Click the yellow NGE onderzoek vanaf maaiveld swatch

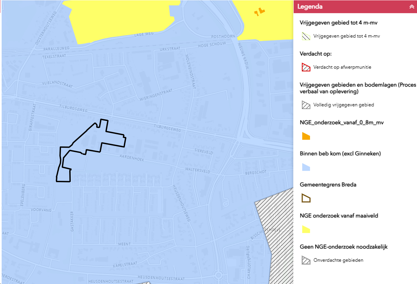pos(306,229)
